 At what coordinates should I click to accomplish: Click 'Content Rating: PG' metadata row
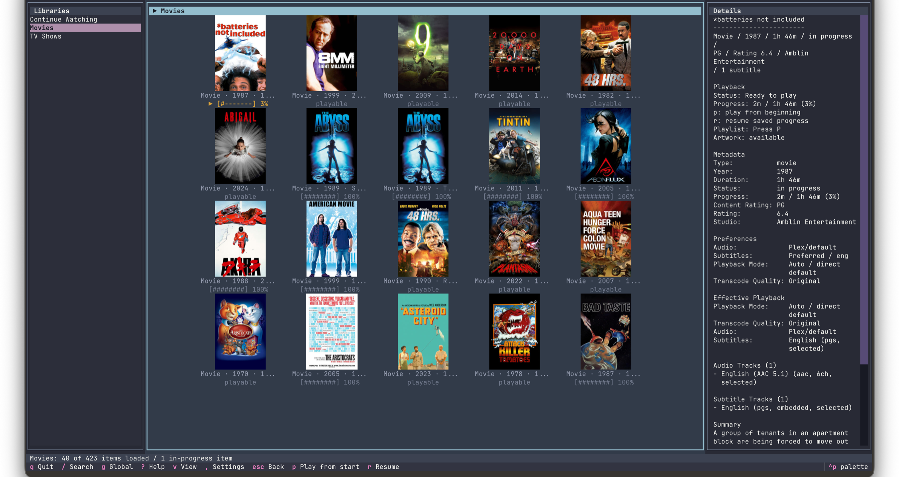click(x=749, y=205)
